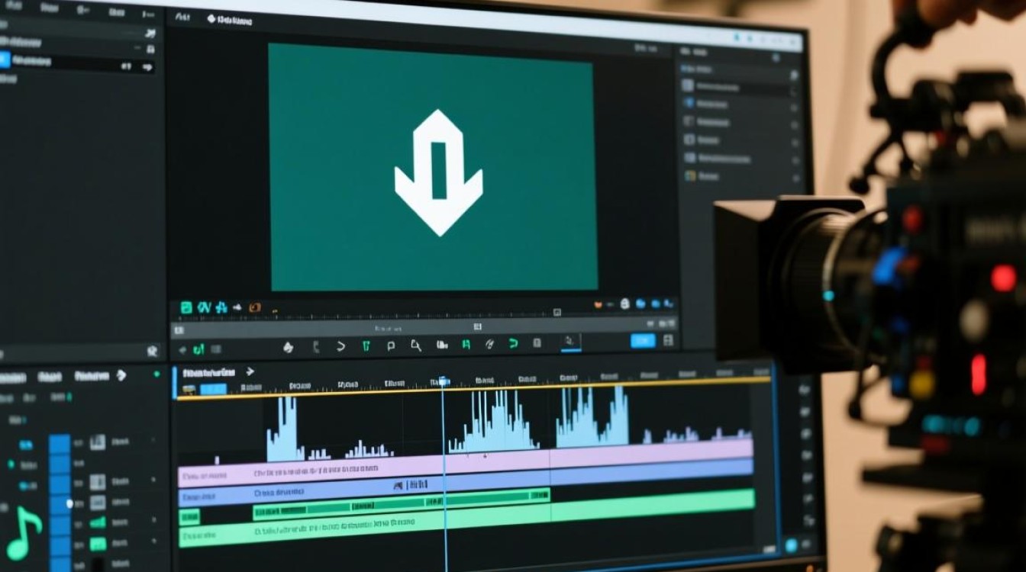The image size is (1026, 572).
Task: Click the center icon on the gray bar
Action: point(478,326)
